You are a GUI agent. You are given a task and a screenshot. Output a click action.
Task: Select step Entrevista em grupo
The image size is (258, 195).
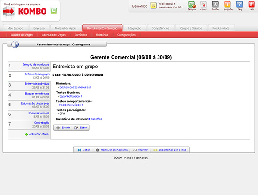(29, 76)
